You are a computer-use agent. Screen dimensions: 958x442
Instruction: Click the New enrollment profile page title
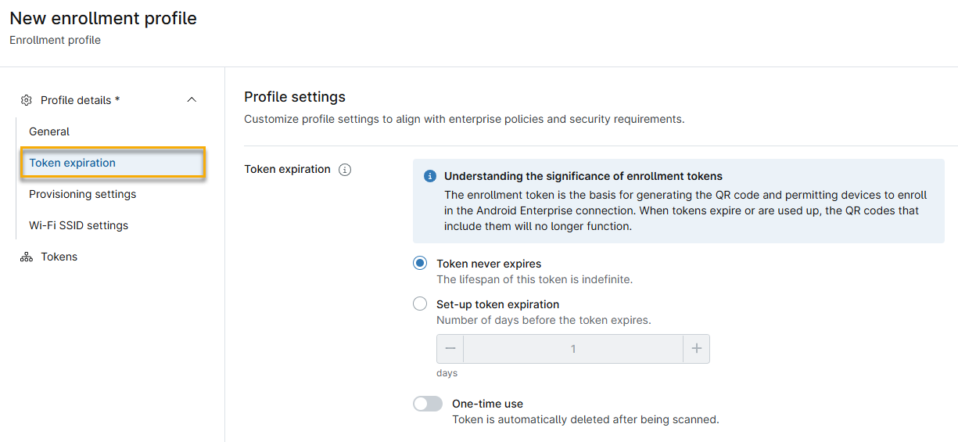(103, 18)
